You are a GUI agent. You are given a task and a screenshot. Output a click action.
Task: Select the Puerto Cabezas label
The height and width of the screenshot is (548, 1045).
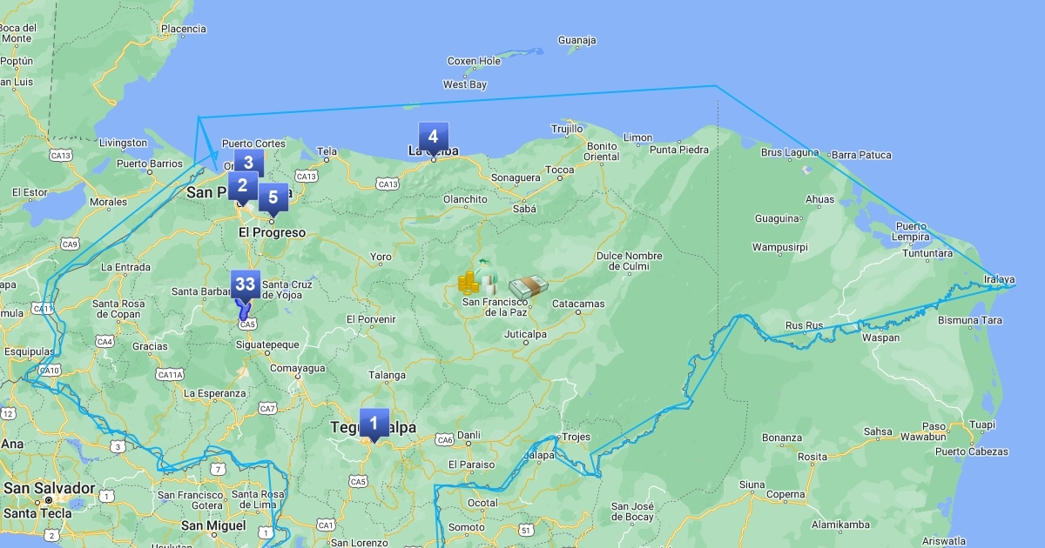click(x=971, y=451)
